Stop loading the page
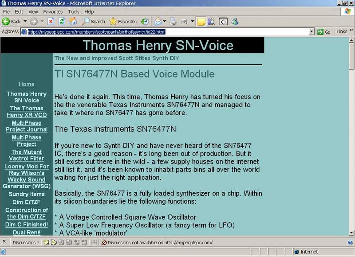Image resolution: width=355 pixels, height=257 pixels. (x=51, y=21)
